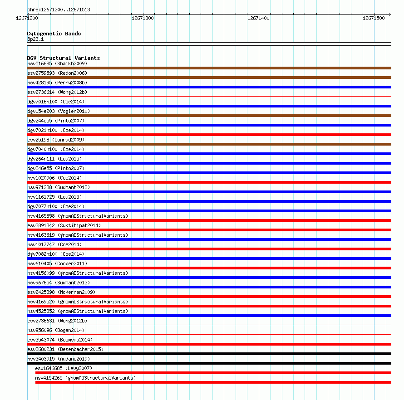
Task: Click the thin red line under esv2736614
Action: pyautogui.click(x=209, y=97)
